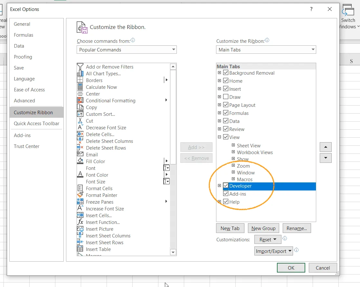The image size is (360, 287).
Task: Enable the Draw tab checkbox
Action: [x=226, y=97]
